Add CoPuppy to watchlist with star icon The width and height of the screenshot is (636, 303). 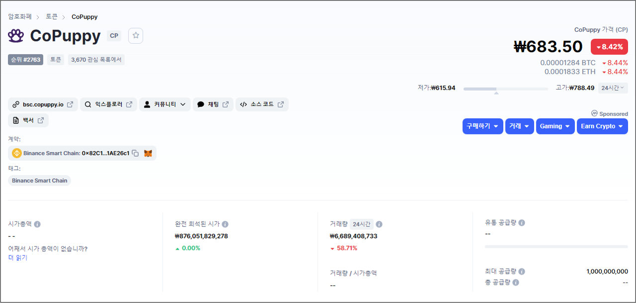[135, 36]
